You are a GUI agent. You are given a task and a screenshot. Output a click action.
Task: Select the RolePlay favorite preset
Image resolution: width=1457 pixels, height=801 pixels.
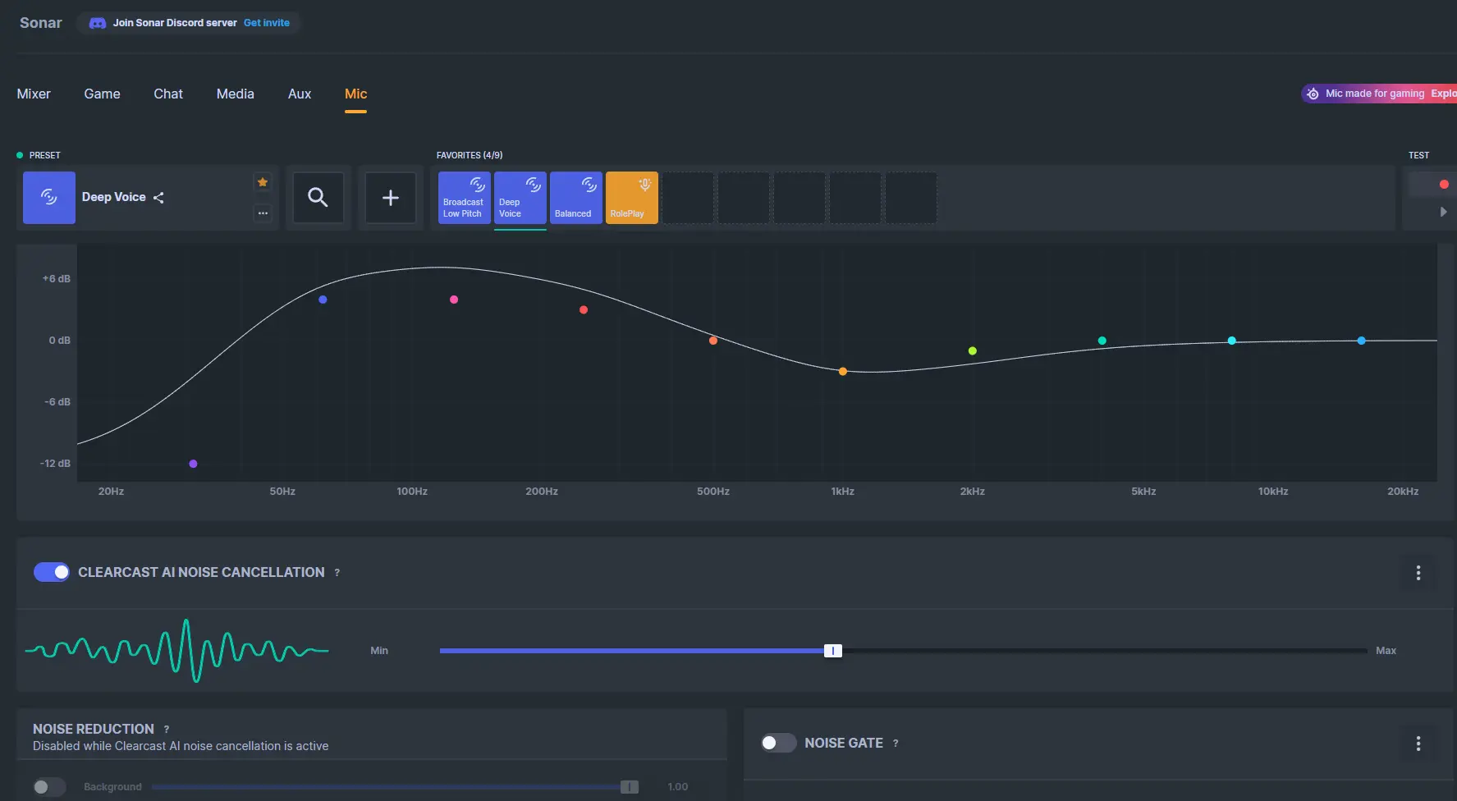click(x=631, y=197)
